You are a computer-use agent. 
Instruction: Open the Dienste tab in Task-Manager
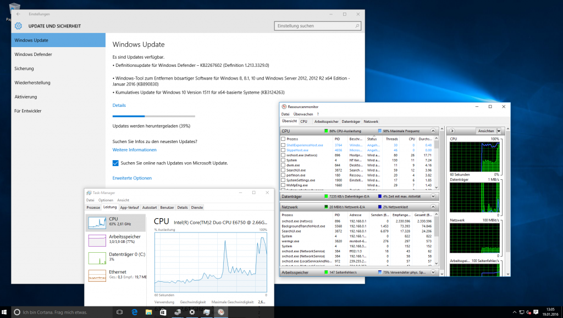[x=197, y=207]
